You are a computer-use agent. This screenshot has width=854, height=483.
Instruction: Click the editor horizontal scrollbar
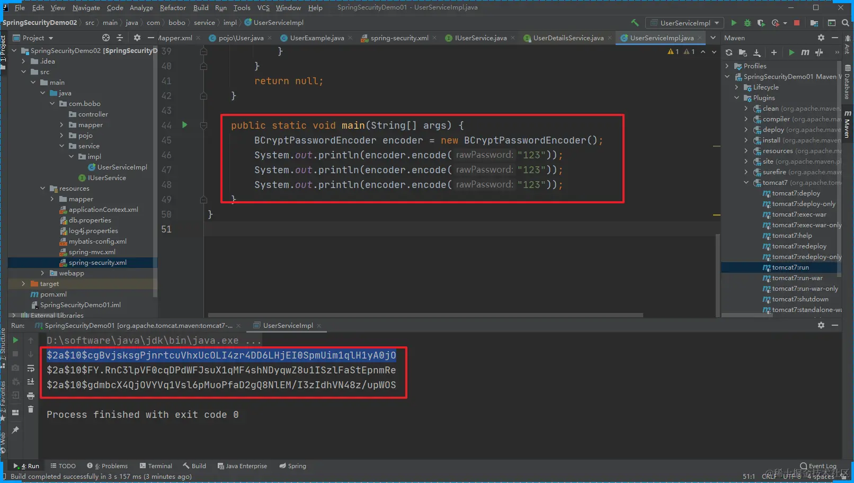coord(425,315)
